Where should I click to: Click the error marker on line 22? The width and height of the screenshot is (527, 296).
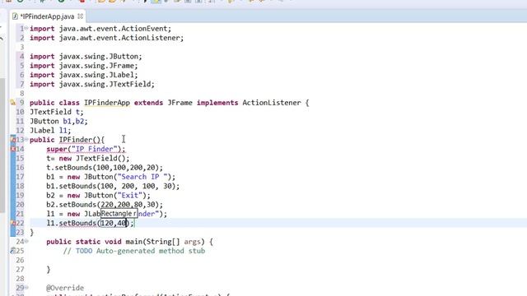click(13, 223)
